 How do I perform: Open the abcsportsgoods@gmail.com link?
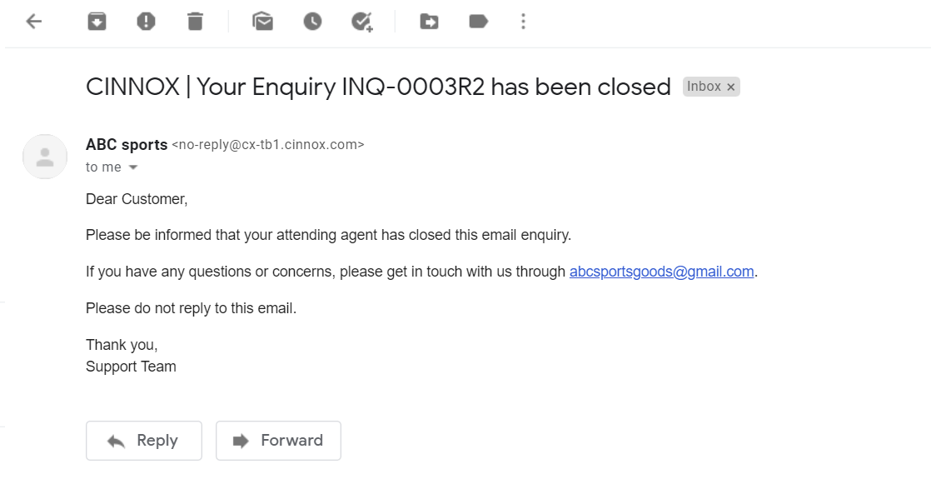pyautogui.click(x=661, y=272)
